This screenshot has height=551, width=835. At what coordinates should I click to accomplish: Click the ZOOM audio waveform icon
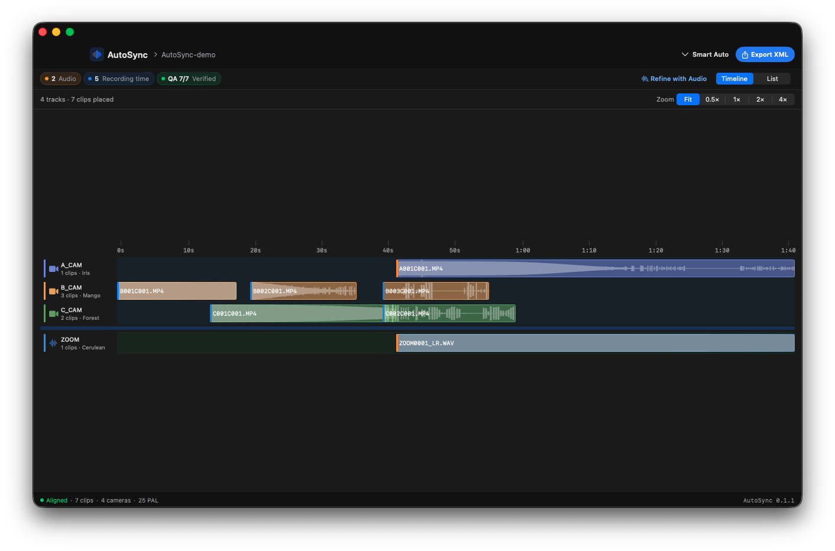coord(53,343)
